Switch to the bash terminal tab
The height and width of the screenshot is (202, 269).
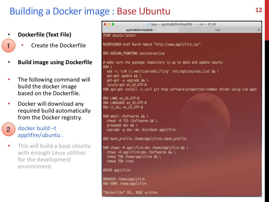[x=218, y=30]
